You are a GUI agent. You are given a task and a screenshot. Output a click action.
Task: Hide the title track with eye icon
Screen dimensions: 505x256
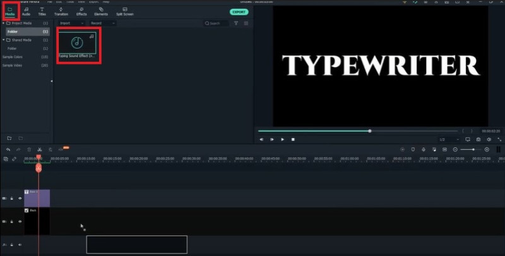(x=20, y=198)
